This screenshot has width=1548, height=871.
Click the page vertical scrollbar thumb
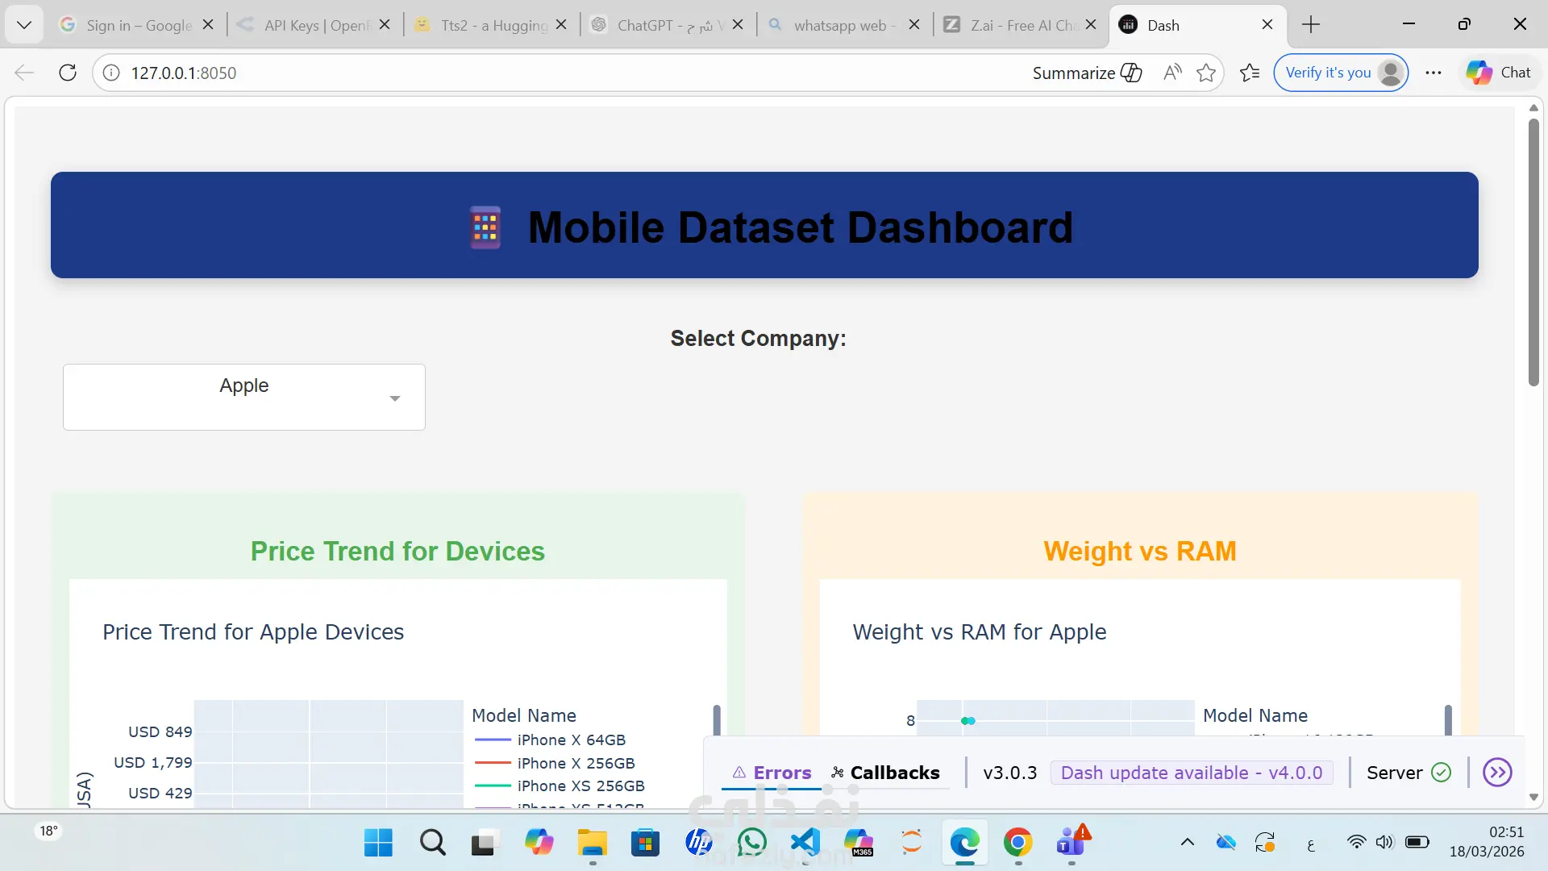(1533, 250)
